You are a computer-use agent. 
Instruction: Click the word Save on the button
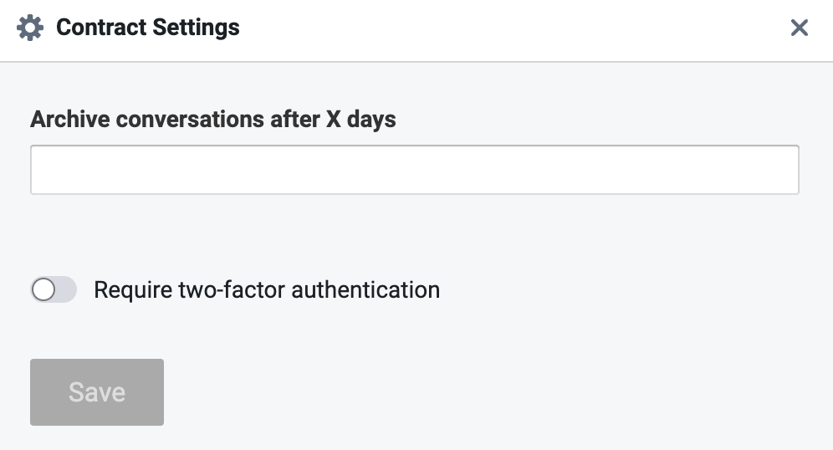97,392
